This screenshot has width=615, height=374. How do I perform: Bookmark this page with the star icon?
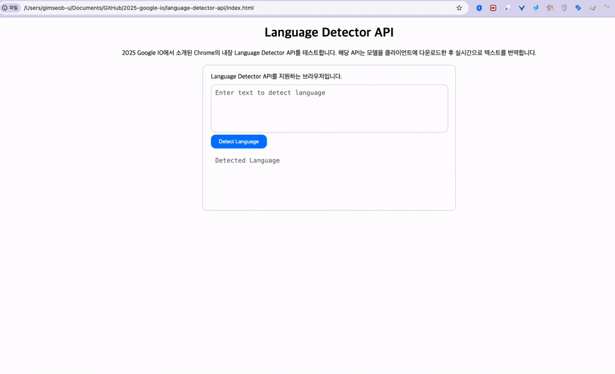[x=459, y=8]
